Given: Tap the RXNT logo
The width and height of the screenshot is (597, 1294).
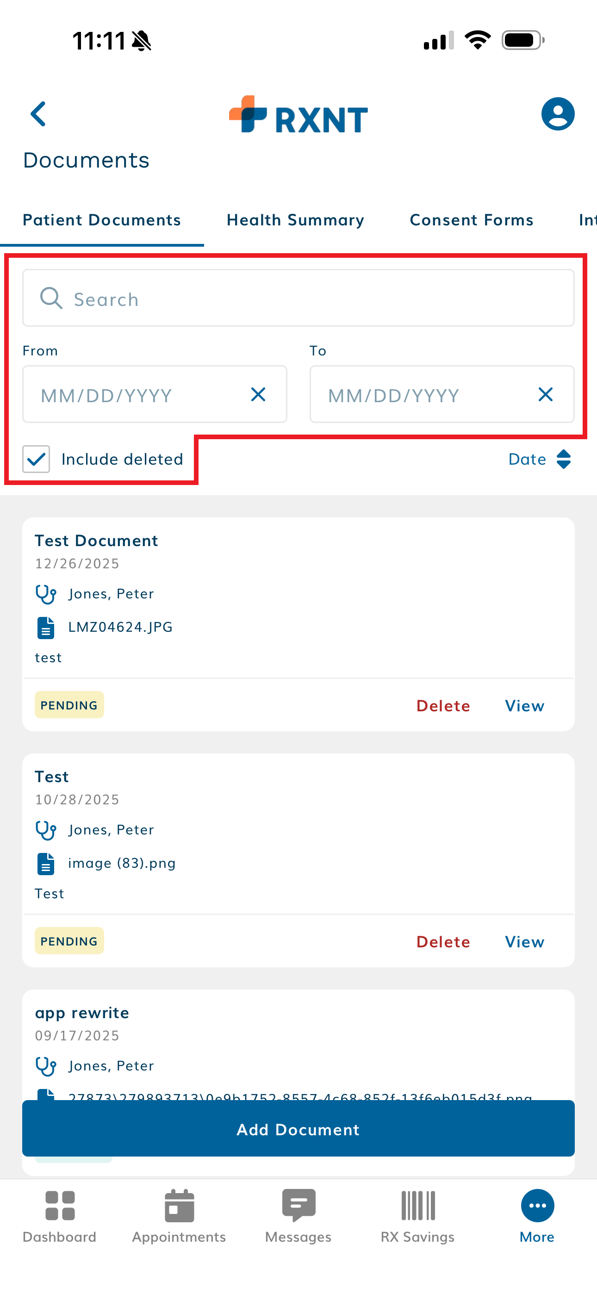Looking at the screenshot, I should click(298, 115).
